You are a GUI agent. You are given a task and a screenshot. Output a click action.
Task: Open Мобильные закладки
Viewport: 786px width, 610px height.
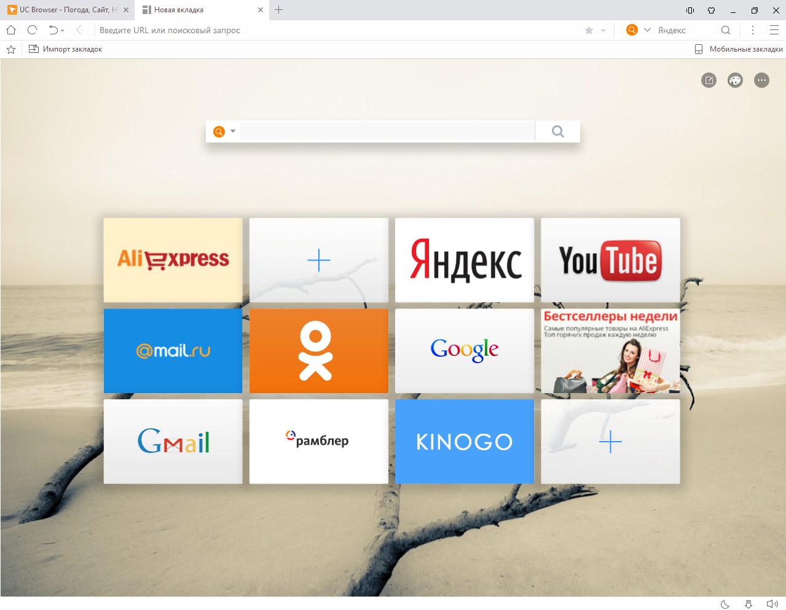point(739,49)
